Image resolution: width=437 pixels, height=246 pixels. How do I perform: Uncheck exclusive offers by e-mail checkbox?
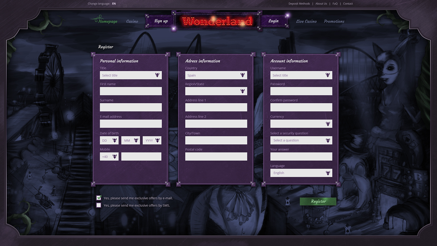click(99, 198)
